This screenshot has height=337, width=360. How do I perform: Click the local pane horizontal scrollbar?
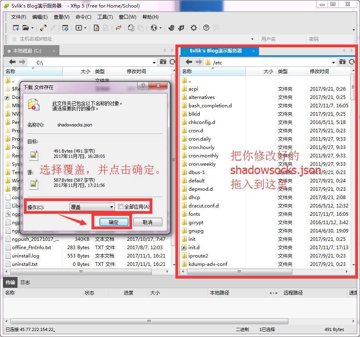tap(81, 271)
